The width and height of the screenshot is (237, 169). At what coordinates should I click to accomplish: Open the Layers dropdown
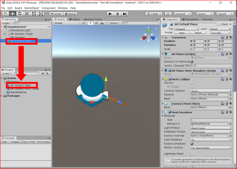click(x=205, y=14)
